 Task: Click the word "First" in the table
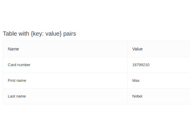point(12,81)
